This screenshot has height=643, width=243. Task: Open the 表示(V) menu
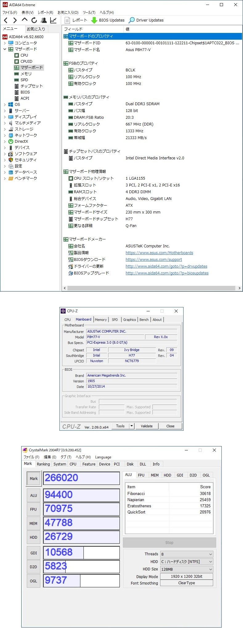tap(27, 13)
